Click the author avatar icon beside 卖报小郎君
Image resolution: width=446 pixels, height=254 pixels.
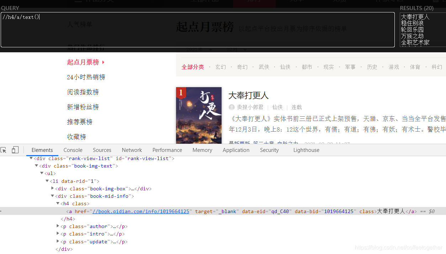[x=232, y=107]
